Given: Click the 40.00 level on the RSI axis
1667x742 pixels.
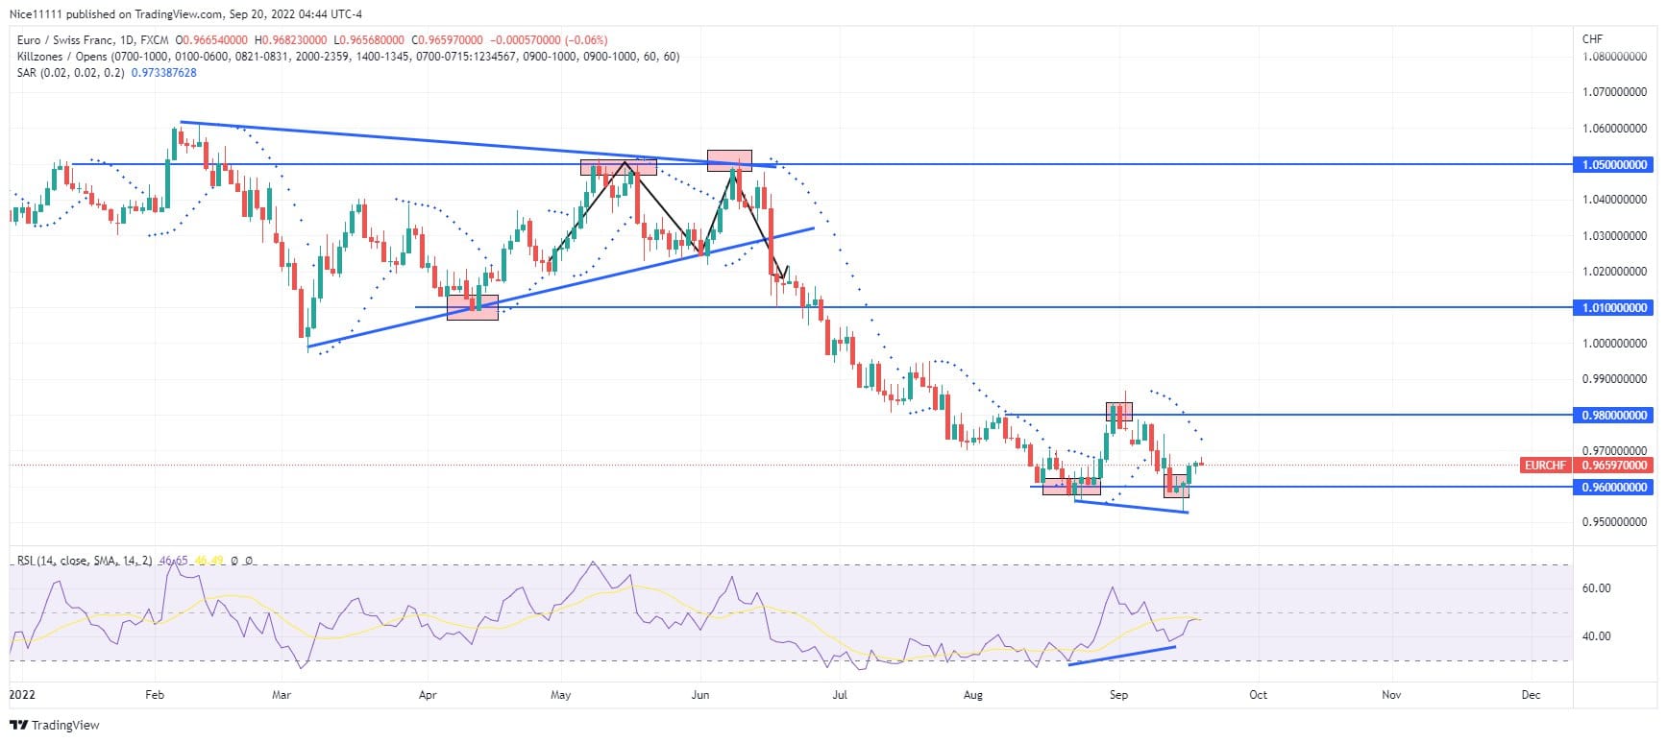Looking at the screenshot, I should 1596,636.
